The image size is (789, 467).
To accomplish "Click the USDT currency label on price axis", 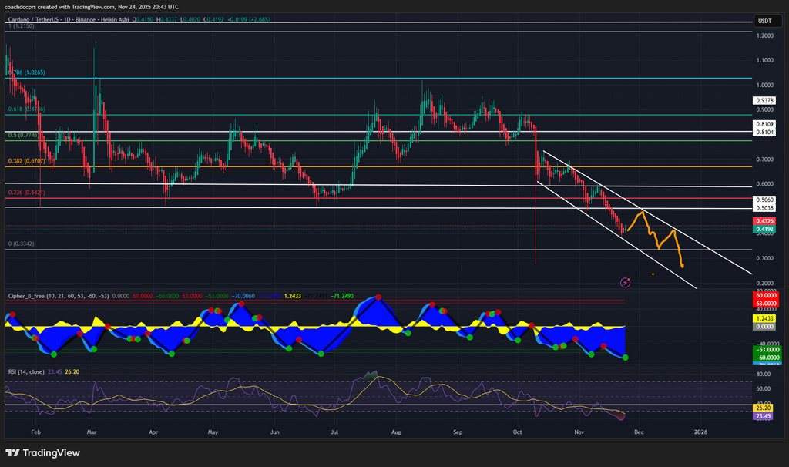I will (x=764, y=22).
